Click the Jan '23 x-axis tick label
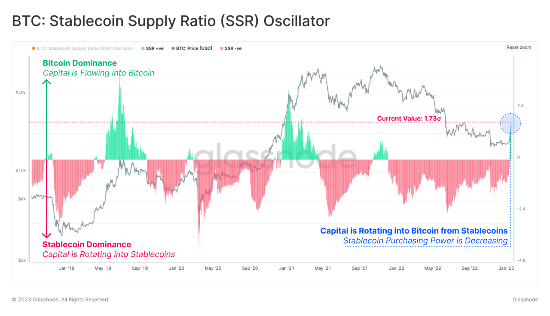The height and width of the screenshot is (316, 550). click(506, 268)
